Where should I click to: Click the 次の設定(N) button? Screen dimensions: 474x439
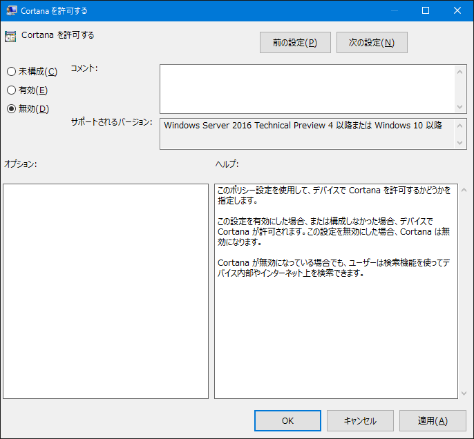pyautogui.click(x=372, y=43)
